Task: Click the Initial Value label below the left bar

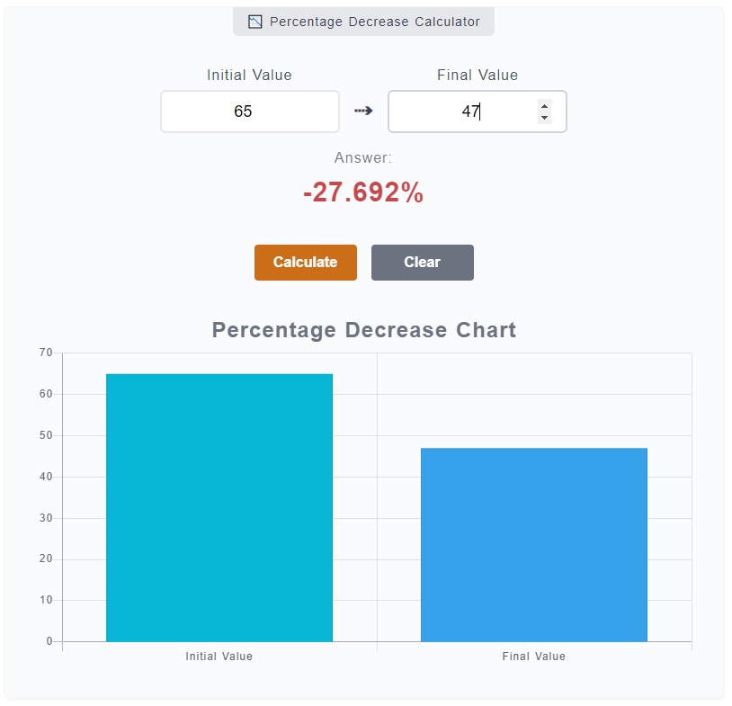Action: (x=219, y=657)
